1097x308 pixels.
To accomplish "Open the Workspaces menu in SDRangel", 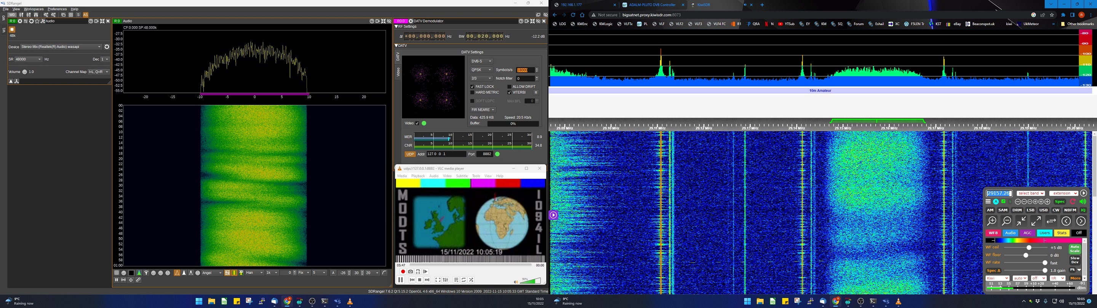I will [x=34, y=9].
